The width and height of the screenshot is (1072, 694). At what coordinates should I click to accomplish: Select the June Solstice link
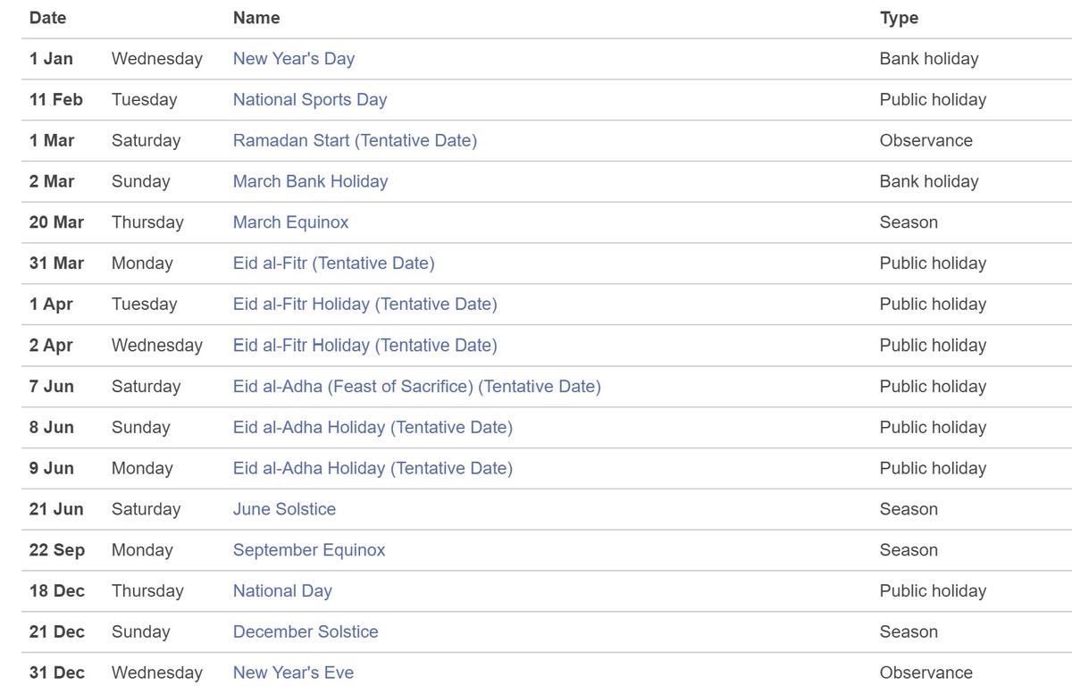coord(284,510)
